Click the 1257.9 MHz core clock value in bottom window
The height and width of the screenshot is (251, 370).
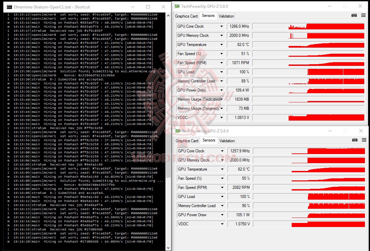click(x=239, y=151)
